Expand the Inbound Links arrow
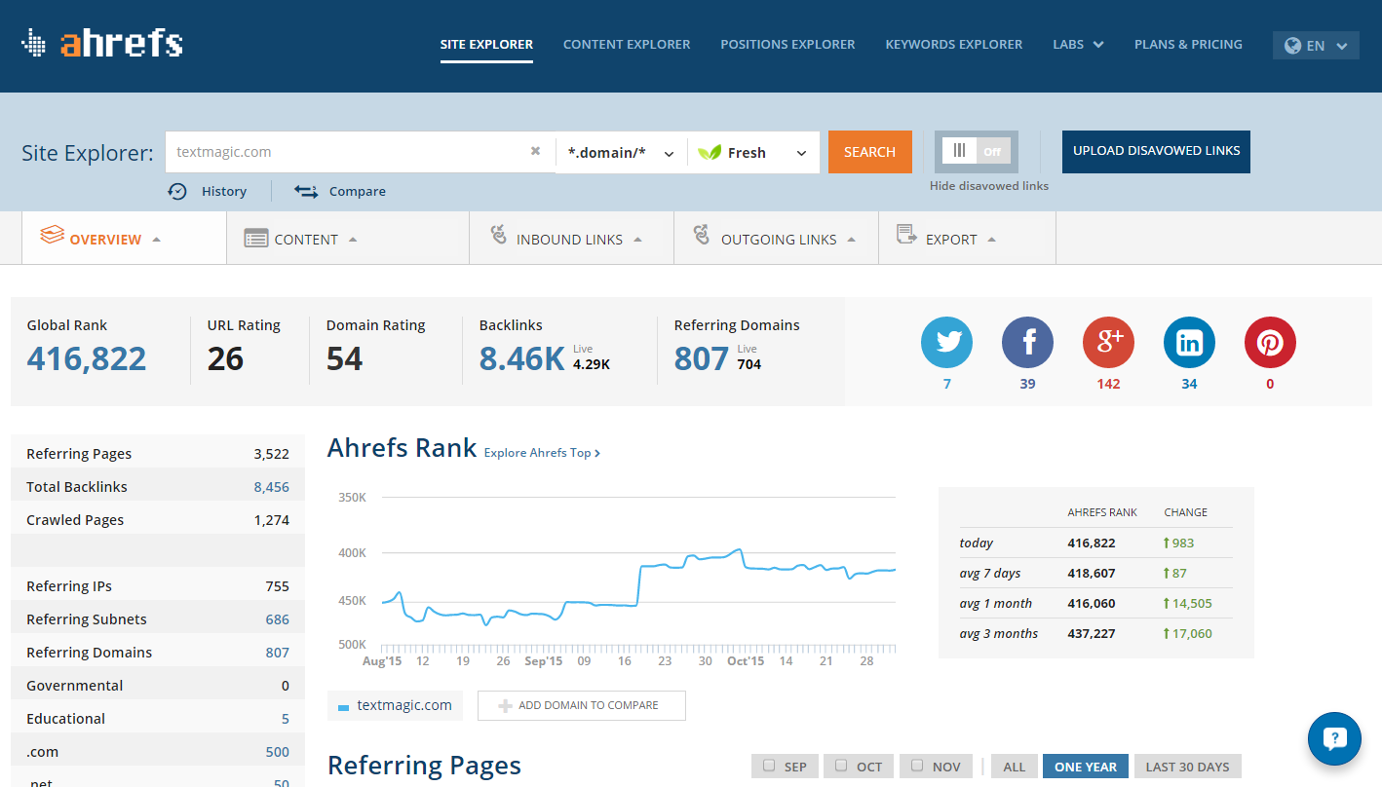Viewport: 1382px width, 787px height. tap(637, 240)
